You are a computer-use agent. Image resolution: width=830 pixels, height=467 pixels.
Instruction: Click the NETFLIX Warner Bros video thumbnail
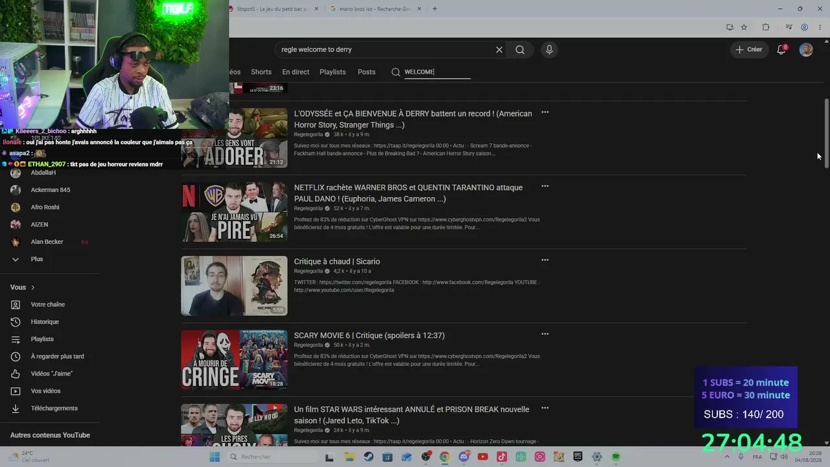click(234, 211)
